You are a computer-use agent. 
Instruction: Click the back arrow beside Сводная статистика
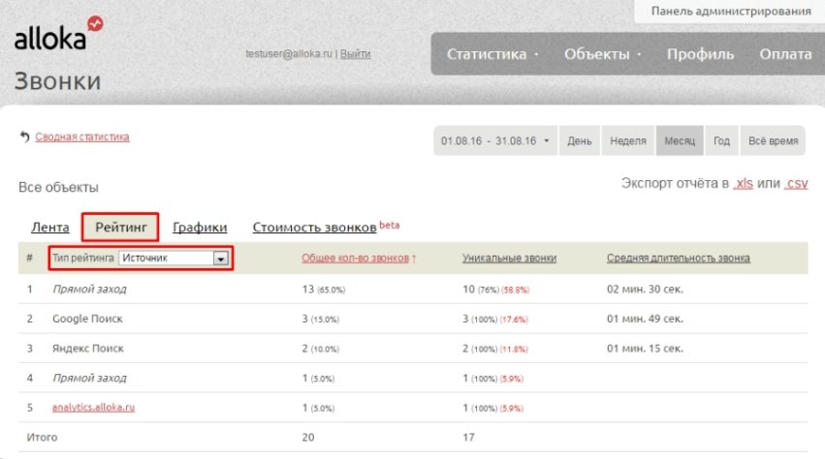click(24, 138)
